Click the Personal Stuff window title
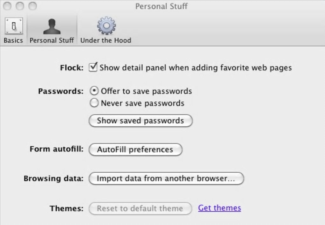The image size is (325, 225). coord(162,6)
